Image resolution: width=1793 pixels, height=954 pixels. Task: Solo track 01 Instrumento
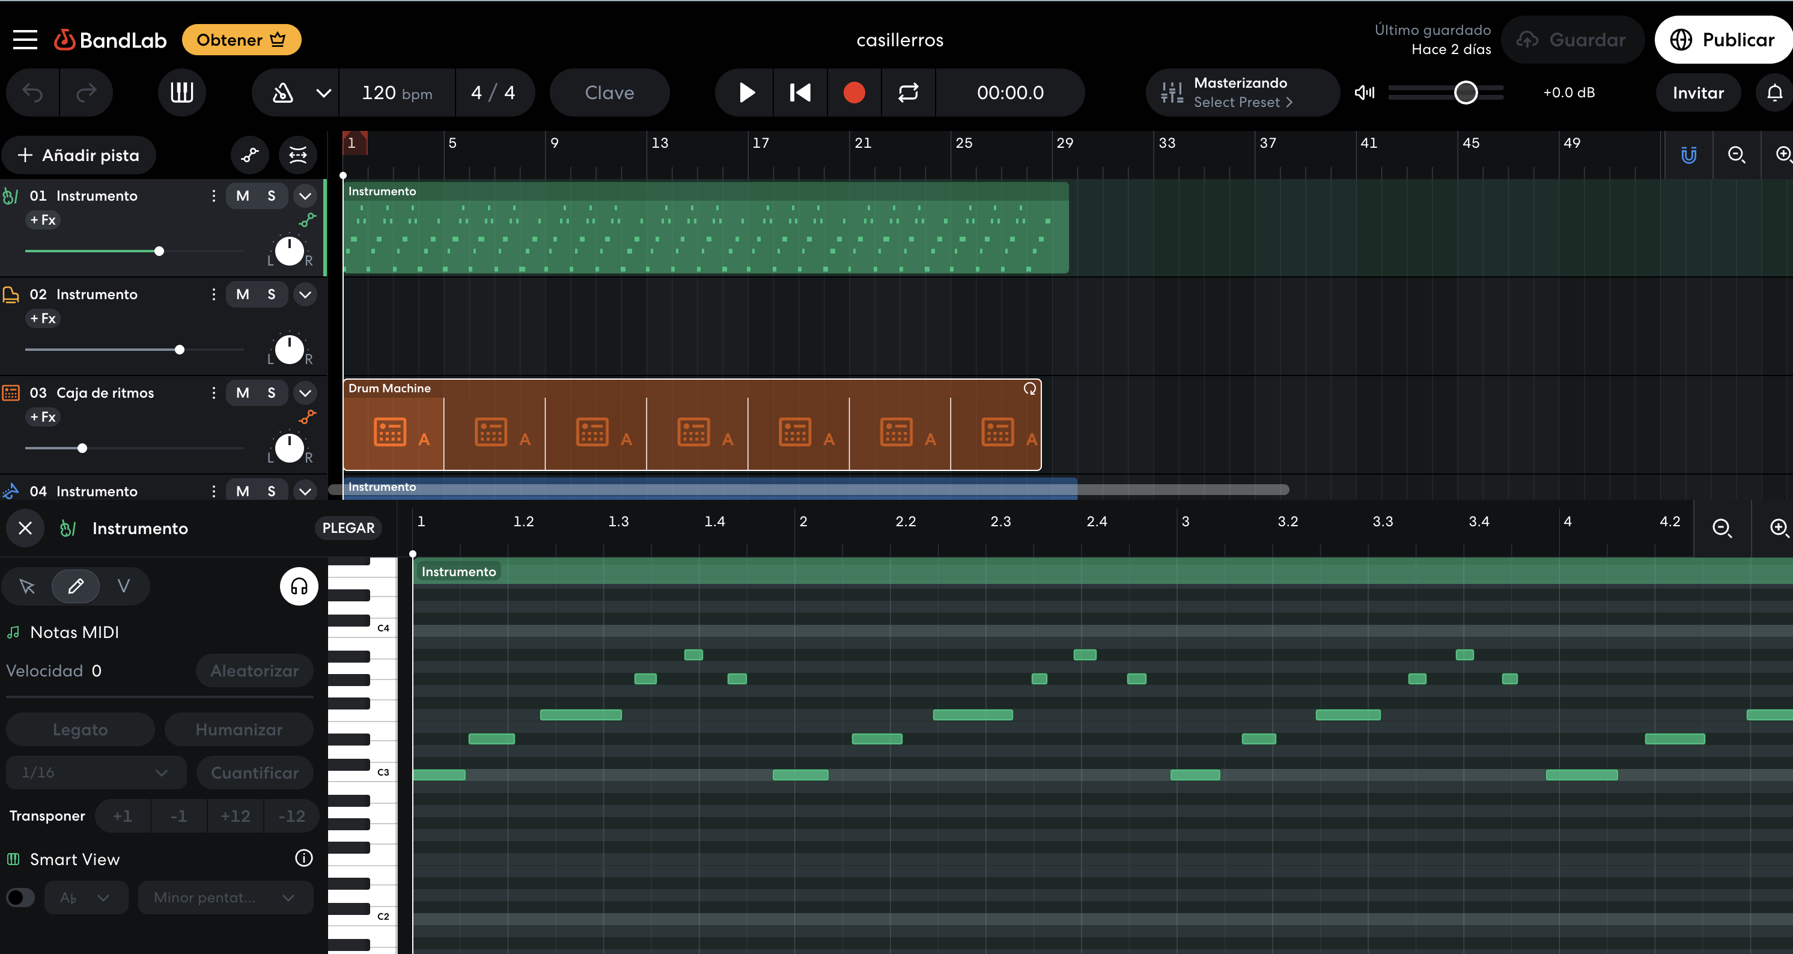click(x=272, y=195)
